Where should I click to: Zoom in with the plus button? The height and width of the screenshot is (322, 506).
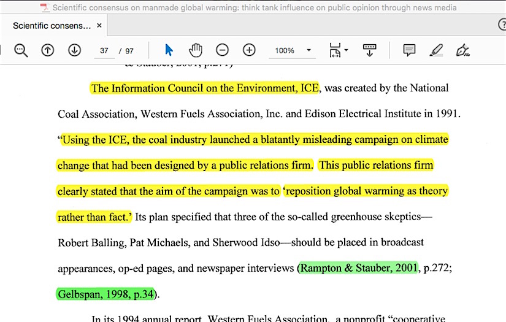[x=249, y=50]
